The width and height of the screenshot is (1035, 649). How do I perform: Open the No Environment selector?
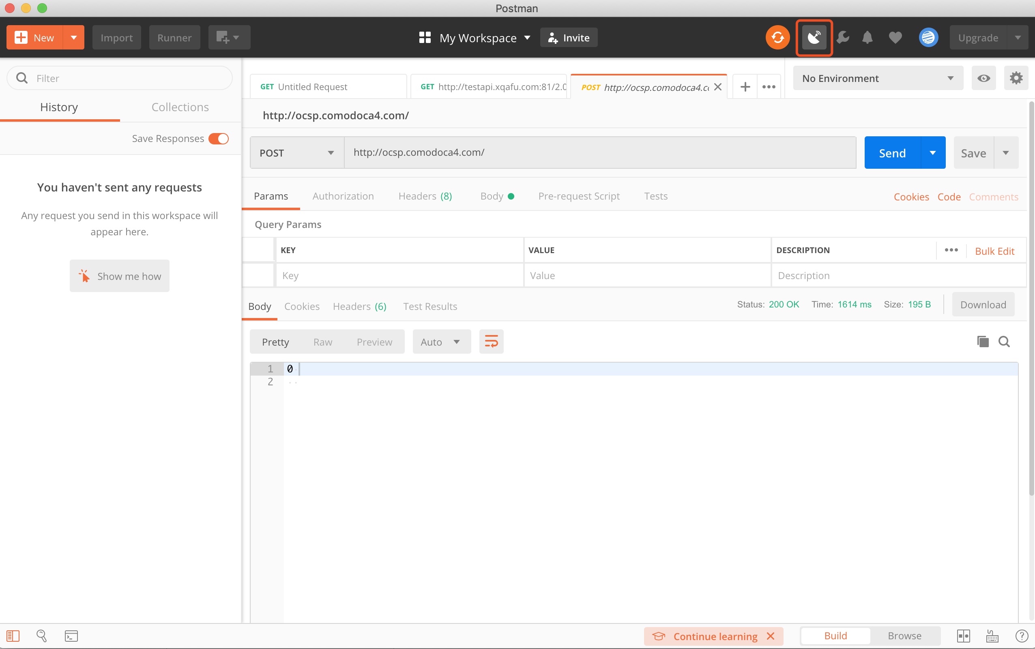coord(878,78)
